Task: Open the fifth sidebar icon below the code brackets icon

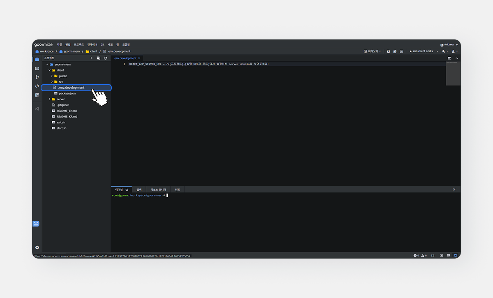Action: point(37,95)
